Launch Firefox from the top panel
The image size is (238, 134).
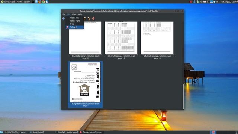40,1
